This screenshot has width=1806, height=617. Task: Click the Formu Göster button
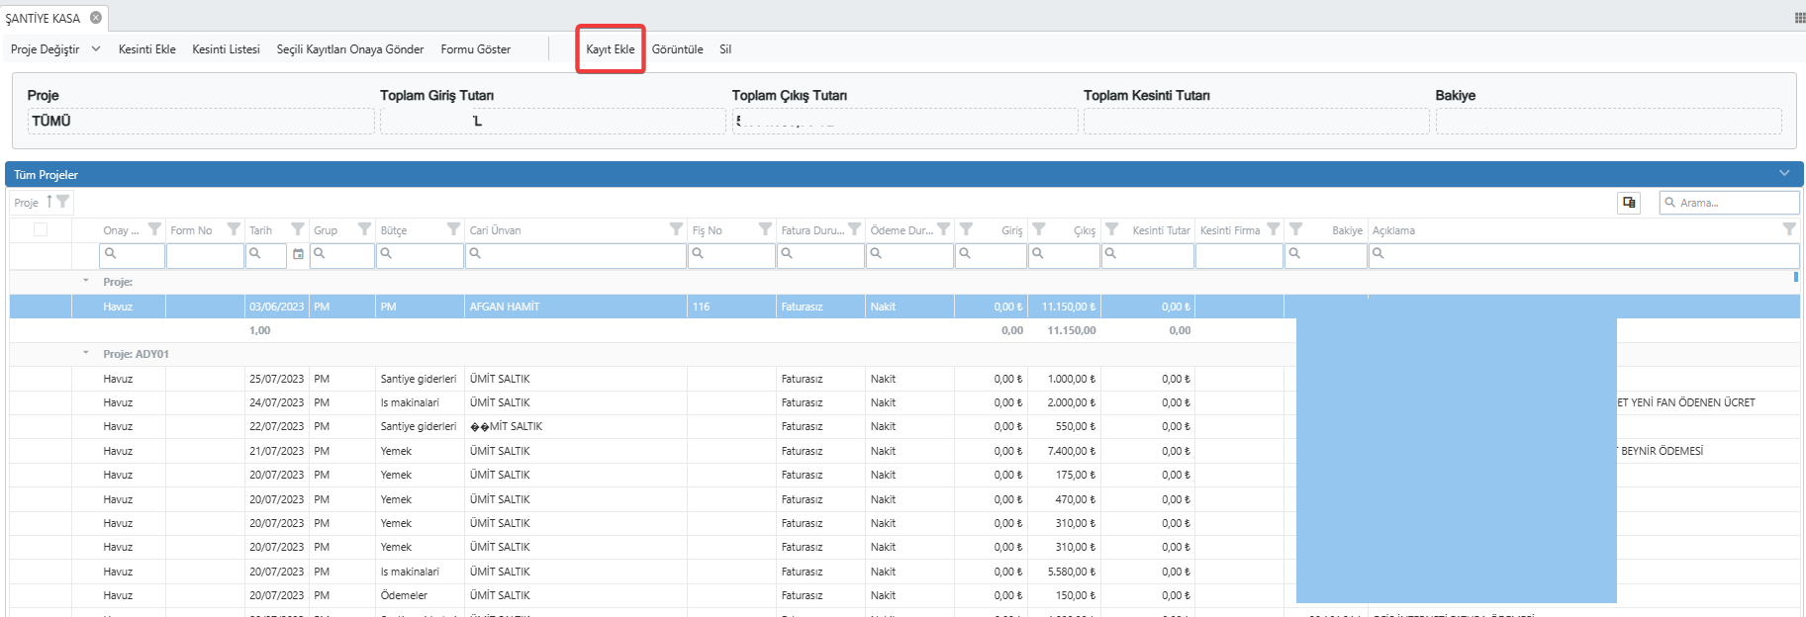click(475, 49)
